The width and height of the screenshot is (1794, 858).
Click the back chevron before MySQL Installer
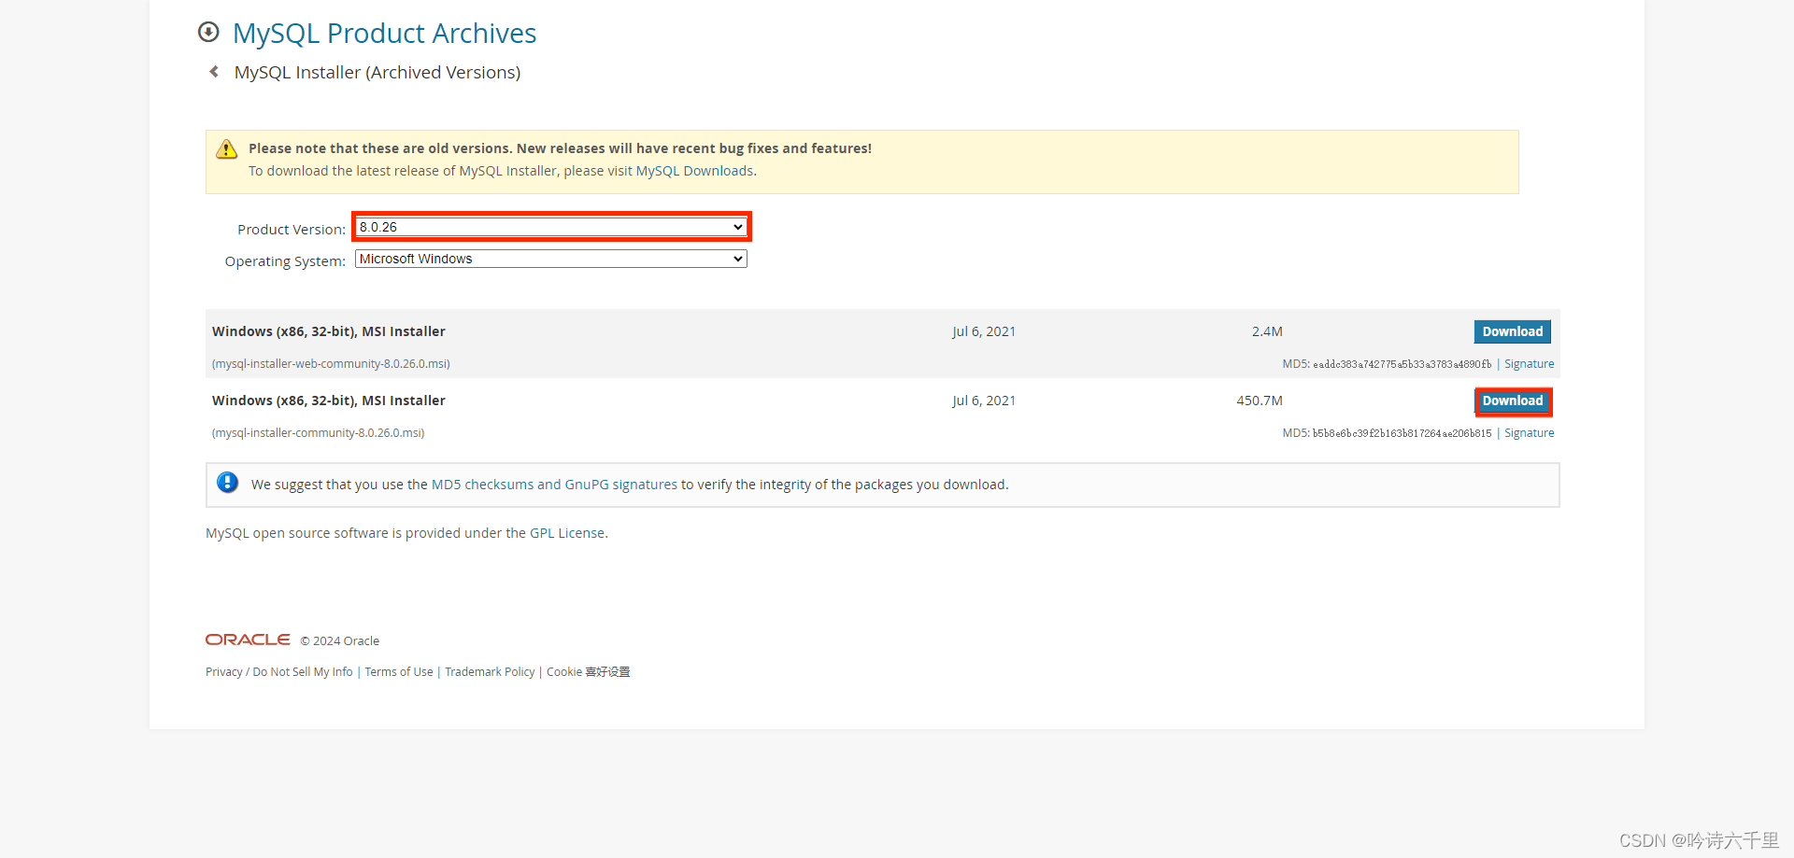tap(214, 71)
